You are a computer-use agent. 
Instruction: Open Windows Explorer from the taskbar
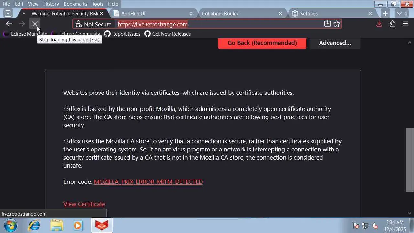tap(56, 225)
